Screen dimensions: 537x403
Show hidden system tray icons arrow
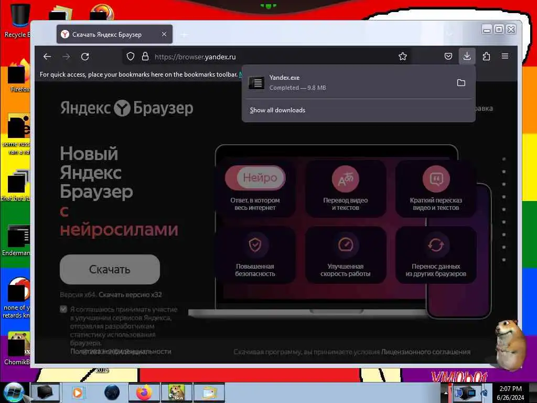446,393
